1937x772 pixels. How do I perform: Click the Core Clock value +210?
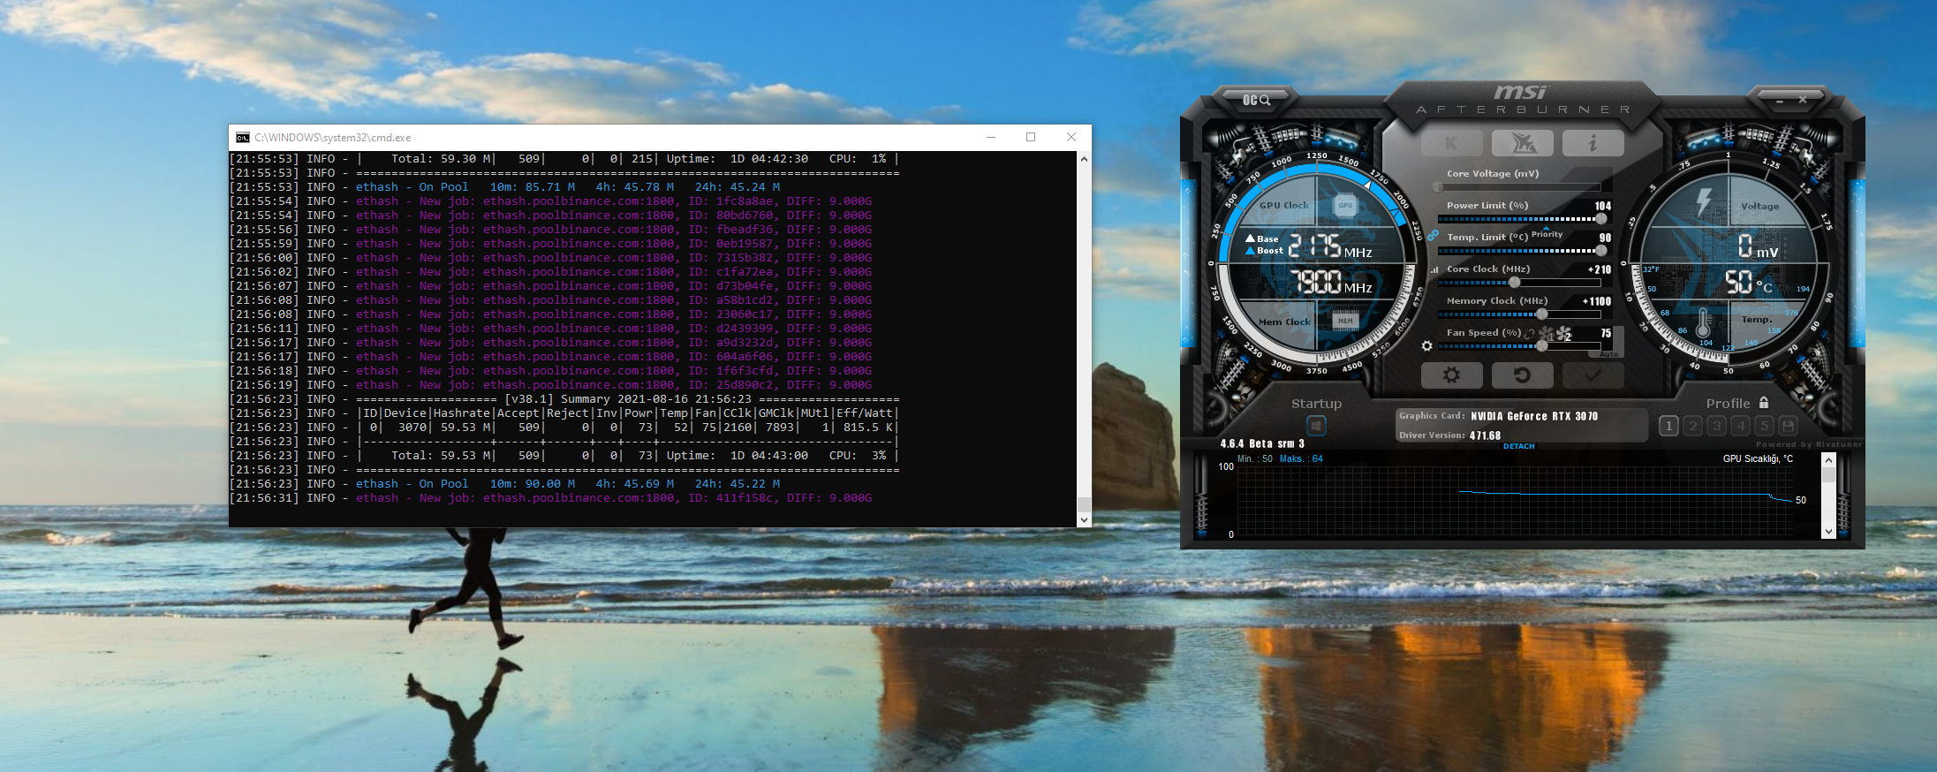pyautogui.click(x=1600, y=269)
